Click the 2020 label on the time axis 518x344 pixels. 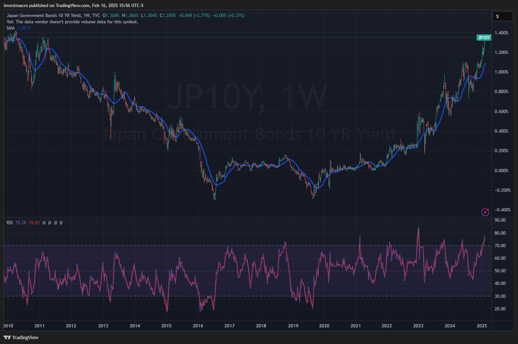pos(324,326)
